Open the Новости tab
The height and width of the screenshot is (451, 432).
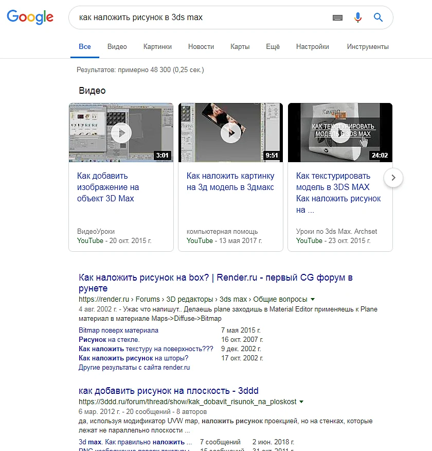(201, 47)
